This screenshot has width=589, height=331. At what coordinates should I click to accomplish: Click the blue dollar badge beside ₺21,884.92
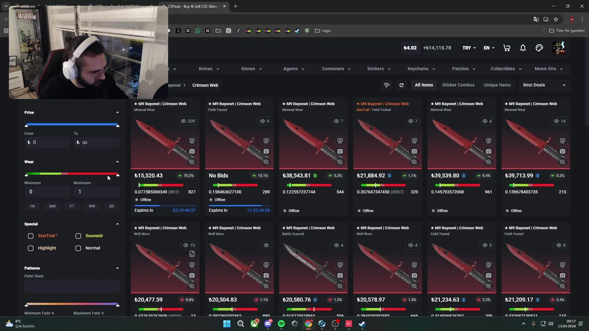click(389, 176)
